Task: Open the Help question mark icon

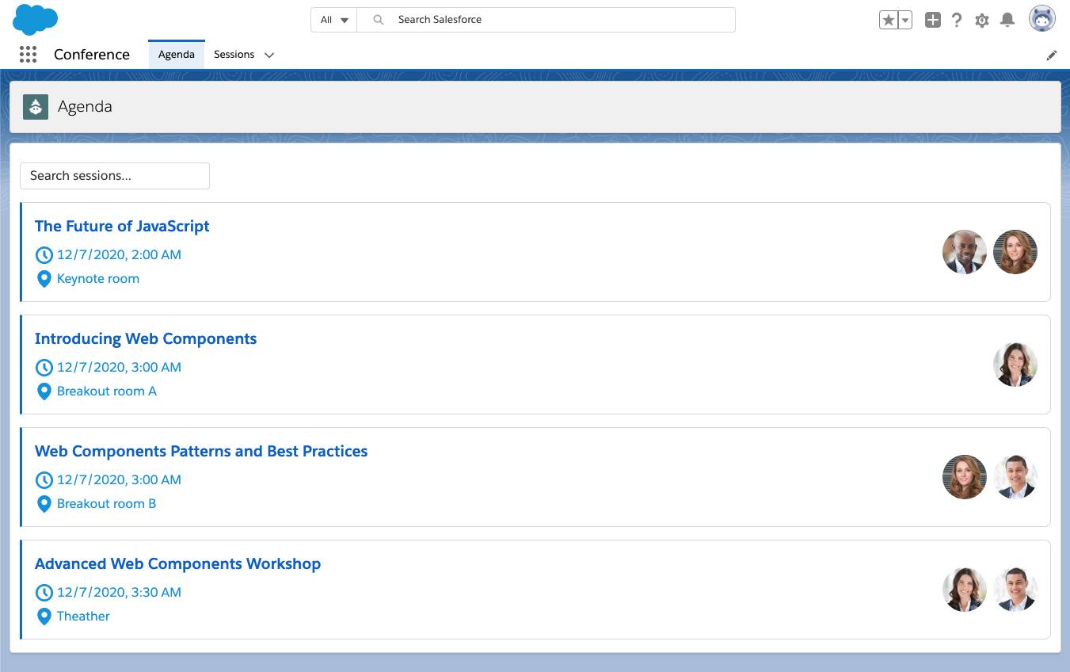Action: click(957, 21)
